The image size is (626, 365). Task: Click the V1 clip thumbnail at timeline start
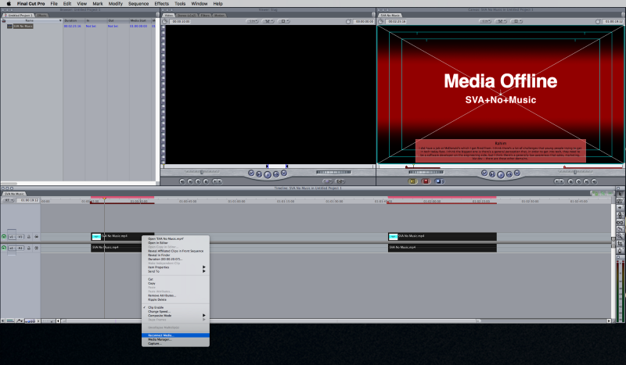tap(96, 237)
